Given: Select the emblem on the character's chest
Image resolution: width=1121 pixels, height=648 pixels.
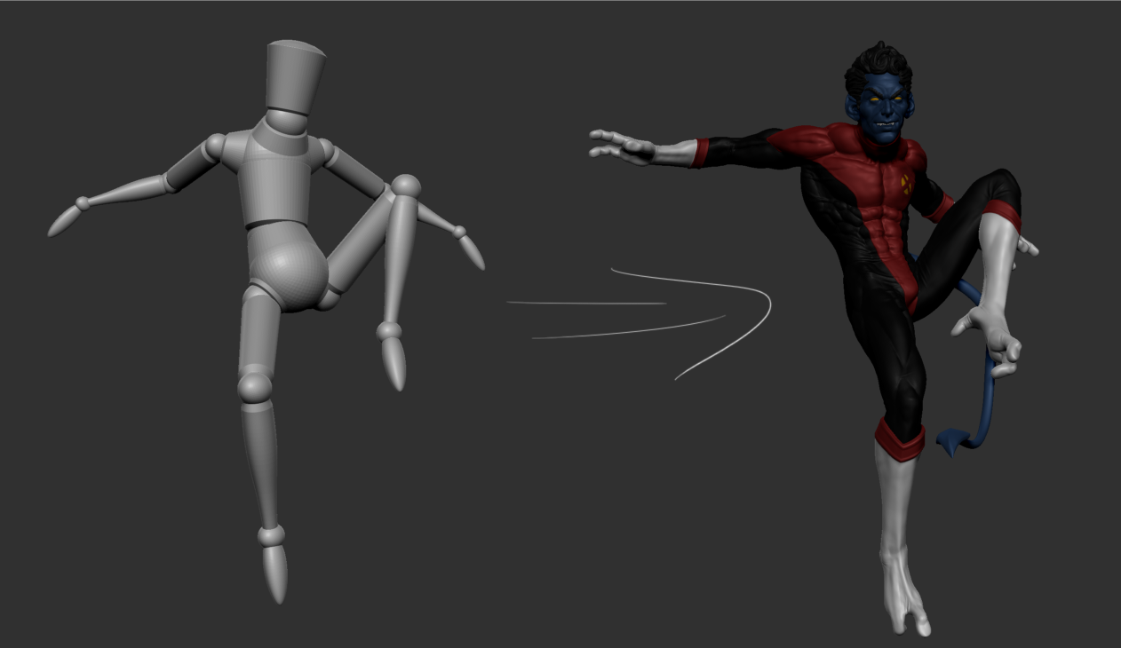Looking at the screenshot, I should [x=905, y=184].
